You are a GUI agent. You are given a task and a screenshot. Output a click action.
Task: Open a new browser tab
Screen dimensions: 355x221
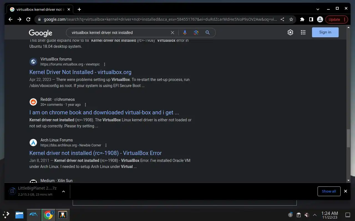point(79,9)
